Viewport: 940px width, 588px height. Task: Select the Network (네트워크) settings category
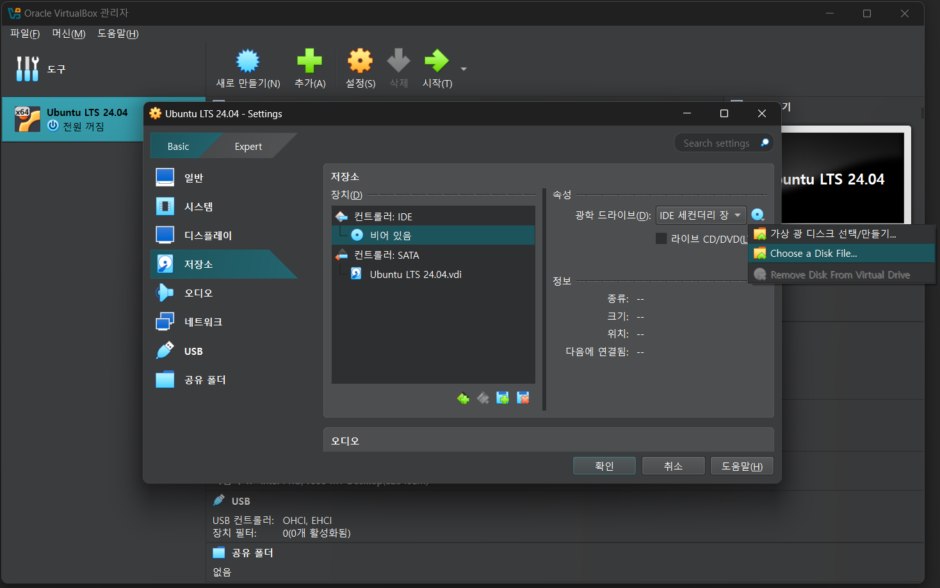[x=223, y=322]
